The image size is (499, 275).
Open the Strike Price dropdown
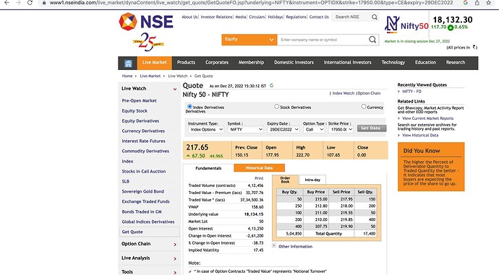(341, 130)
